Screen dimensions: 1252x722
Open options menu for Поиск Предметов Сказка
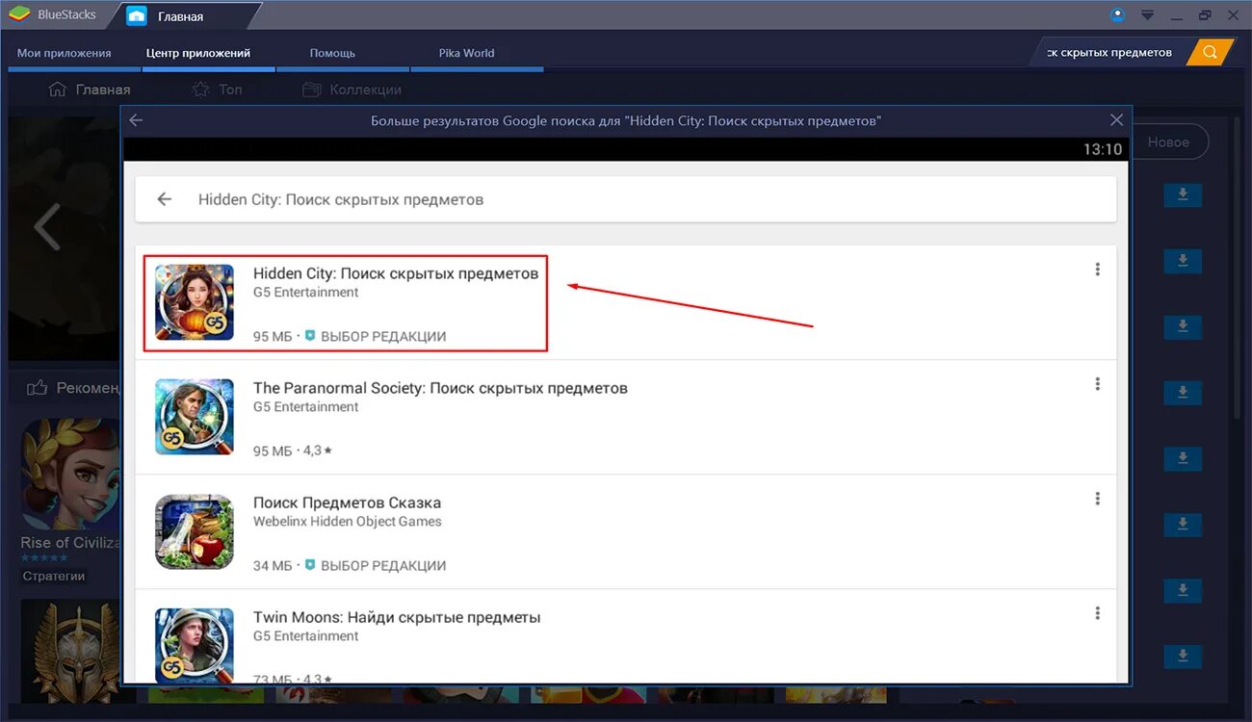(x=1097, y=499)
